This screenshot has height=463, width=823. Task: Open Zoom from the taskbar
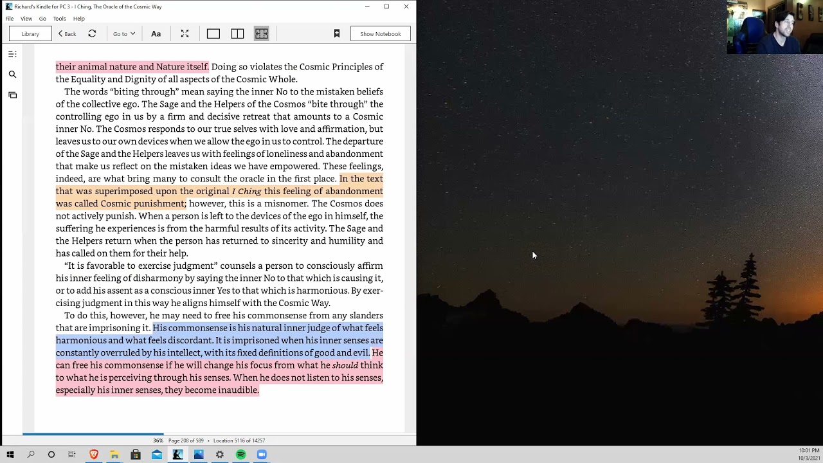coord(262,455)
